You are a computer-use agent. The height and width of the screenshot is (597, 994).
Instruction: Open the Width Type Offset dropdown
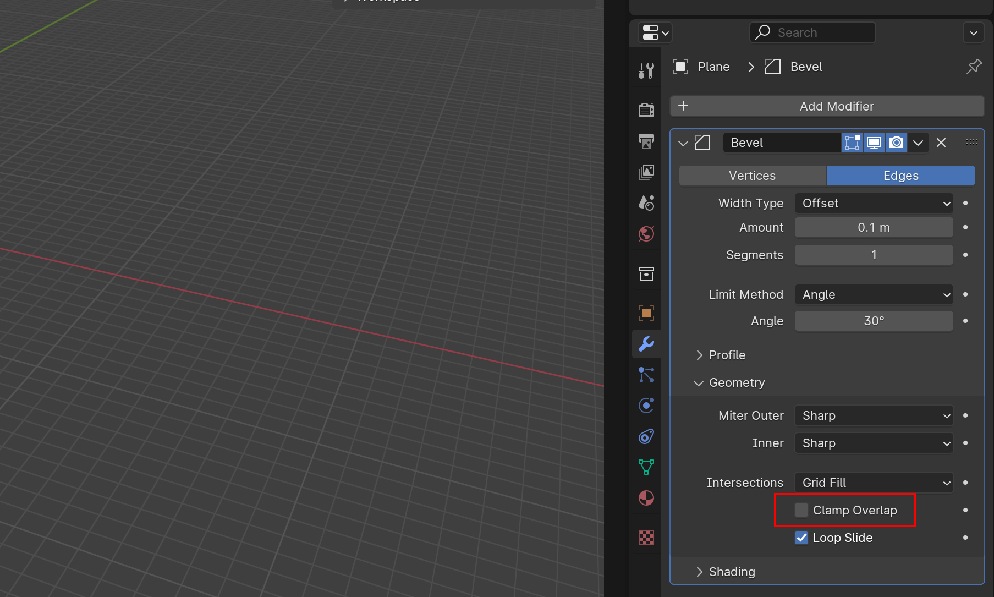(x=874, y=203)
